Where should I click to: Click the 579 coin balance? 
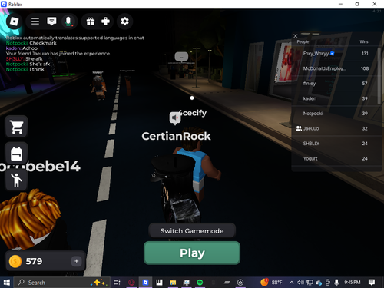click(x=34, y=261)
